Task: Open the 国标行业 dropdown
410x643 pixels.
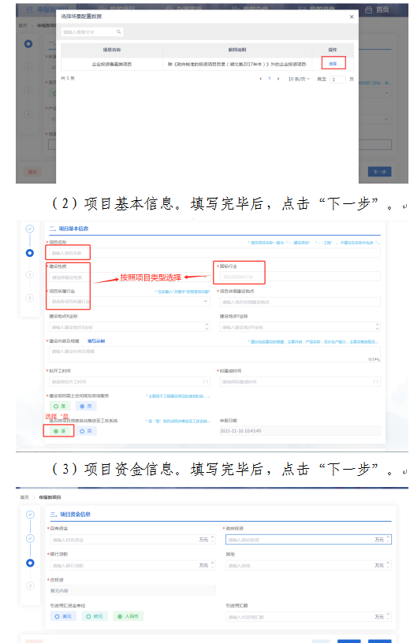Action: pos(300,277)
